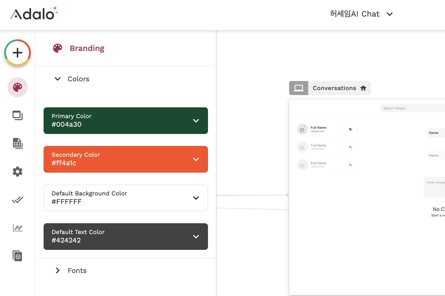Open the Analytics chart sidebar icon
The width and height of the screenshot is (445, 296).
coord(18,228)
